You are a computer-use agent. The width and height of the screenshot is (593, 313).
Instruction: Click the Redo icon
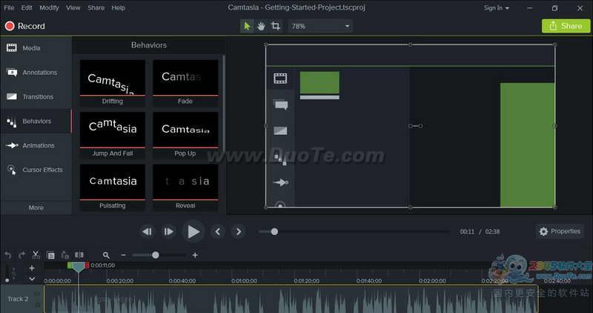pyautogui.click(x=22, y=255)
